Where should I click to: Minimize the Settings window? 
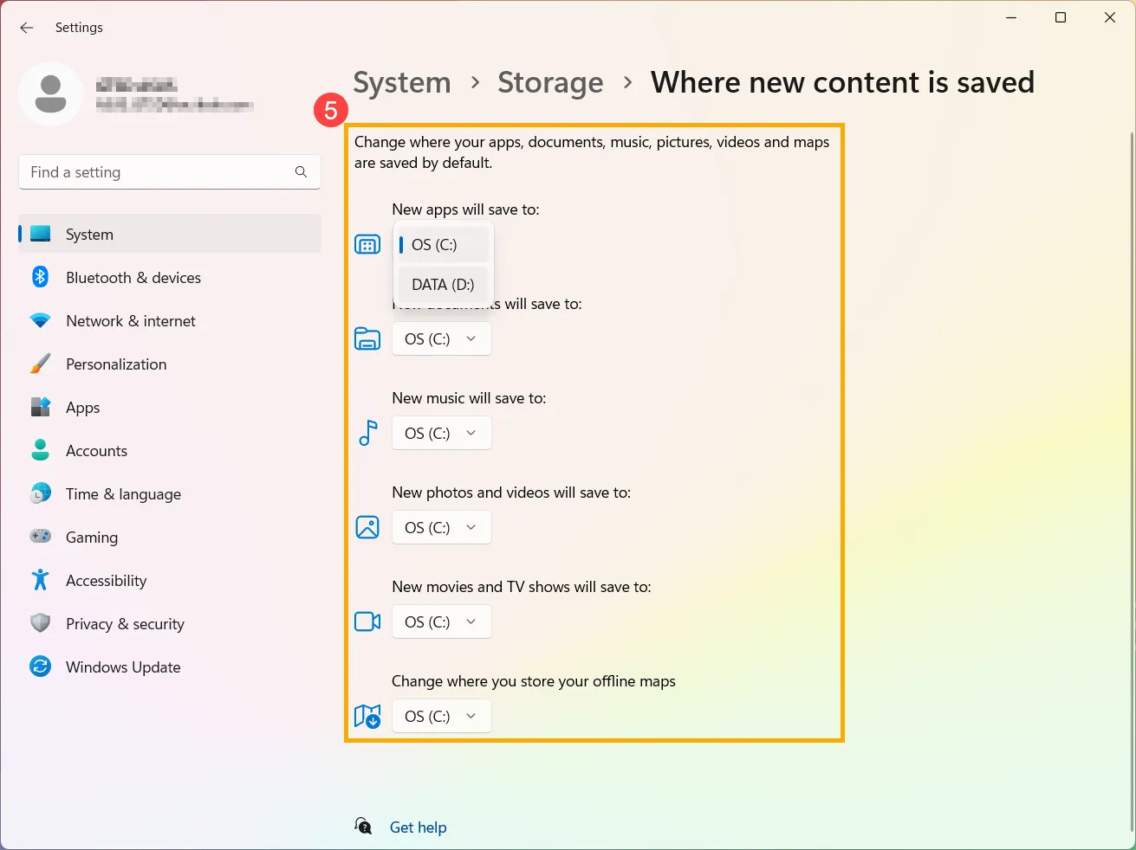pos(1011,17)
